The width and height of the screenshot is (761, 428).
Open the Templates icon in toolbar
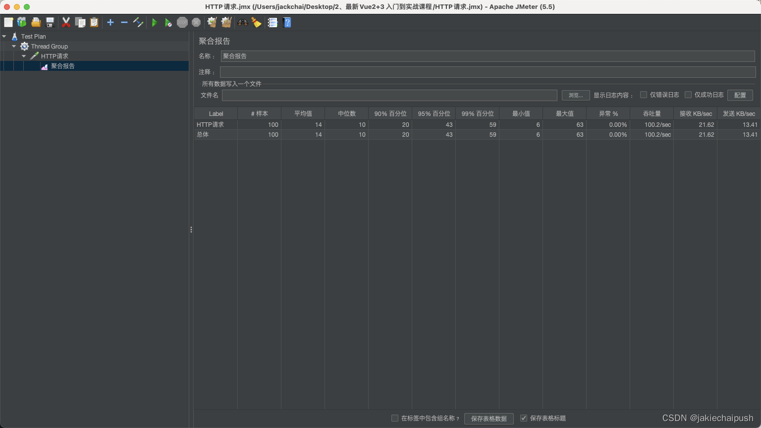(x=22, y=22)
